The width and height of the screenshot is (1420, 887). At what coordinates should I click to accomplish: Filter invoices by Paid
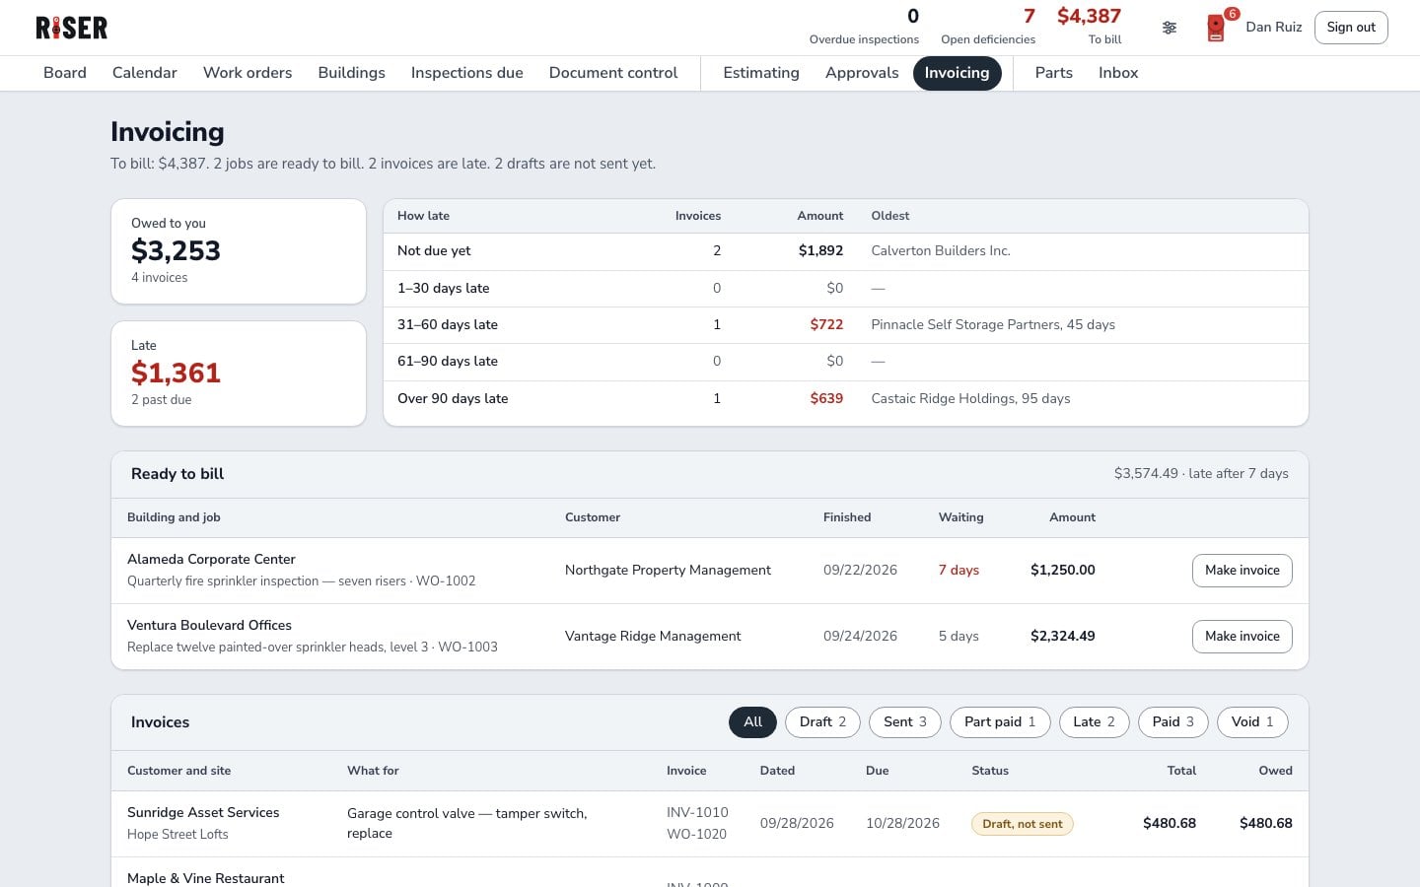click(1173, 722)
